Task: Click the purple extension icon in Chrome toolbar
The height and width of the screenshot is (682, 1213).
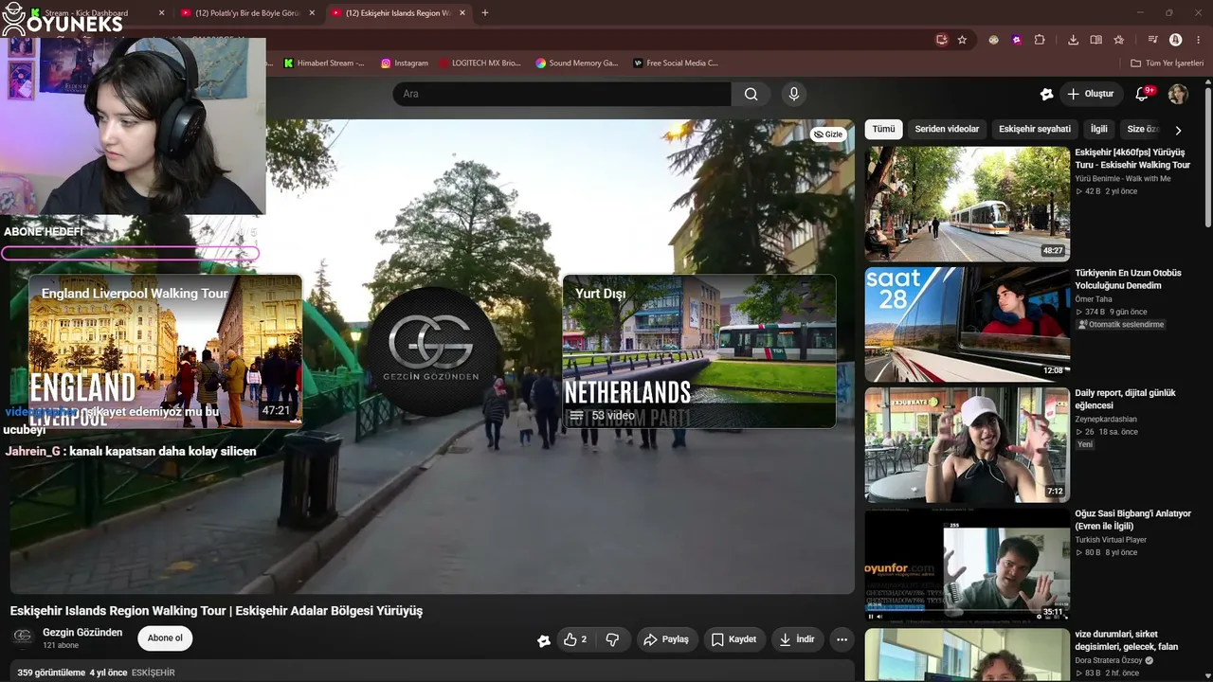Action: coord(1016,40)
